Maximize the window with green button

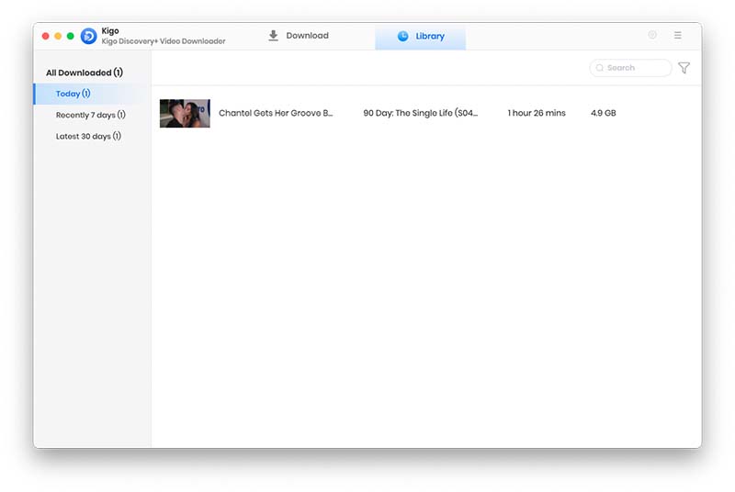pos(71,36)
